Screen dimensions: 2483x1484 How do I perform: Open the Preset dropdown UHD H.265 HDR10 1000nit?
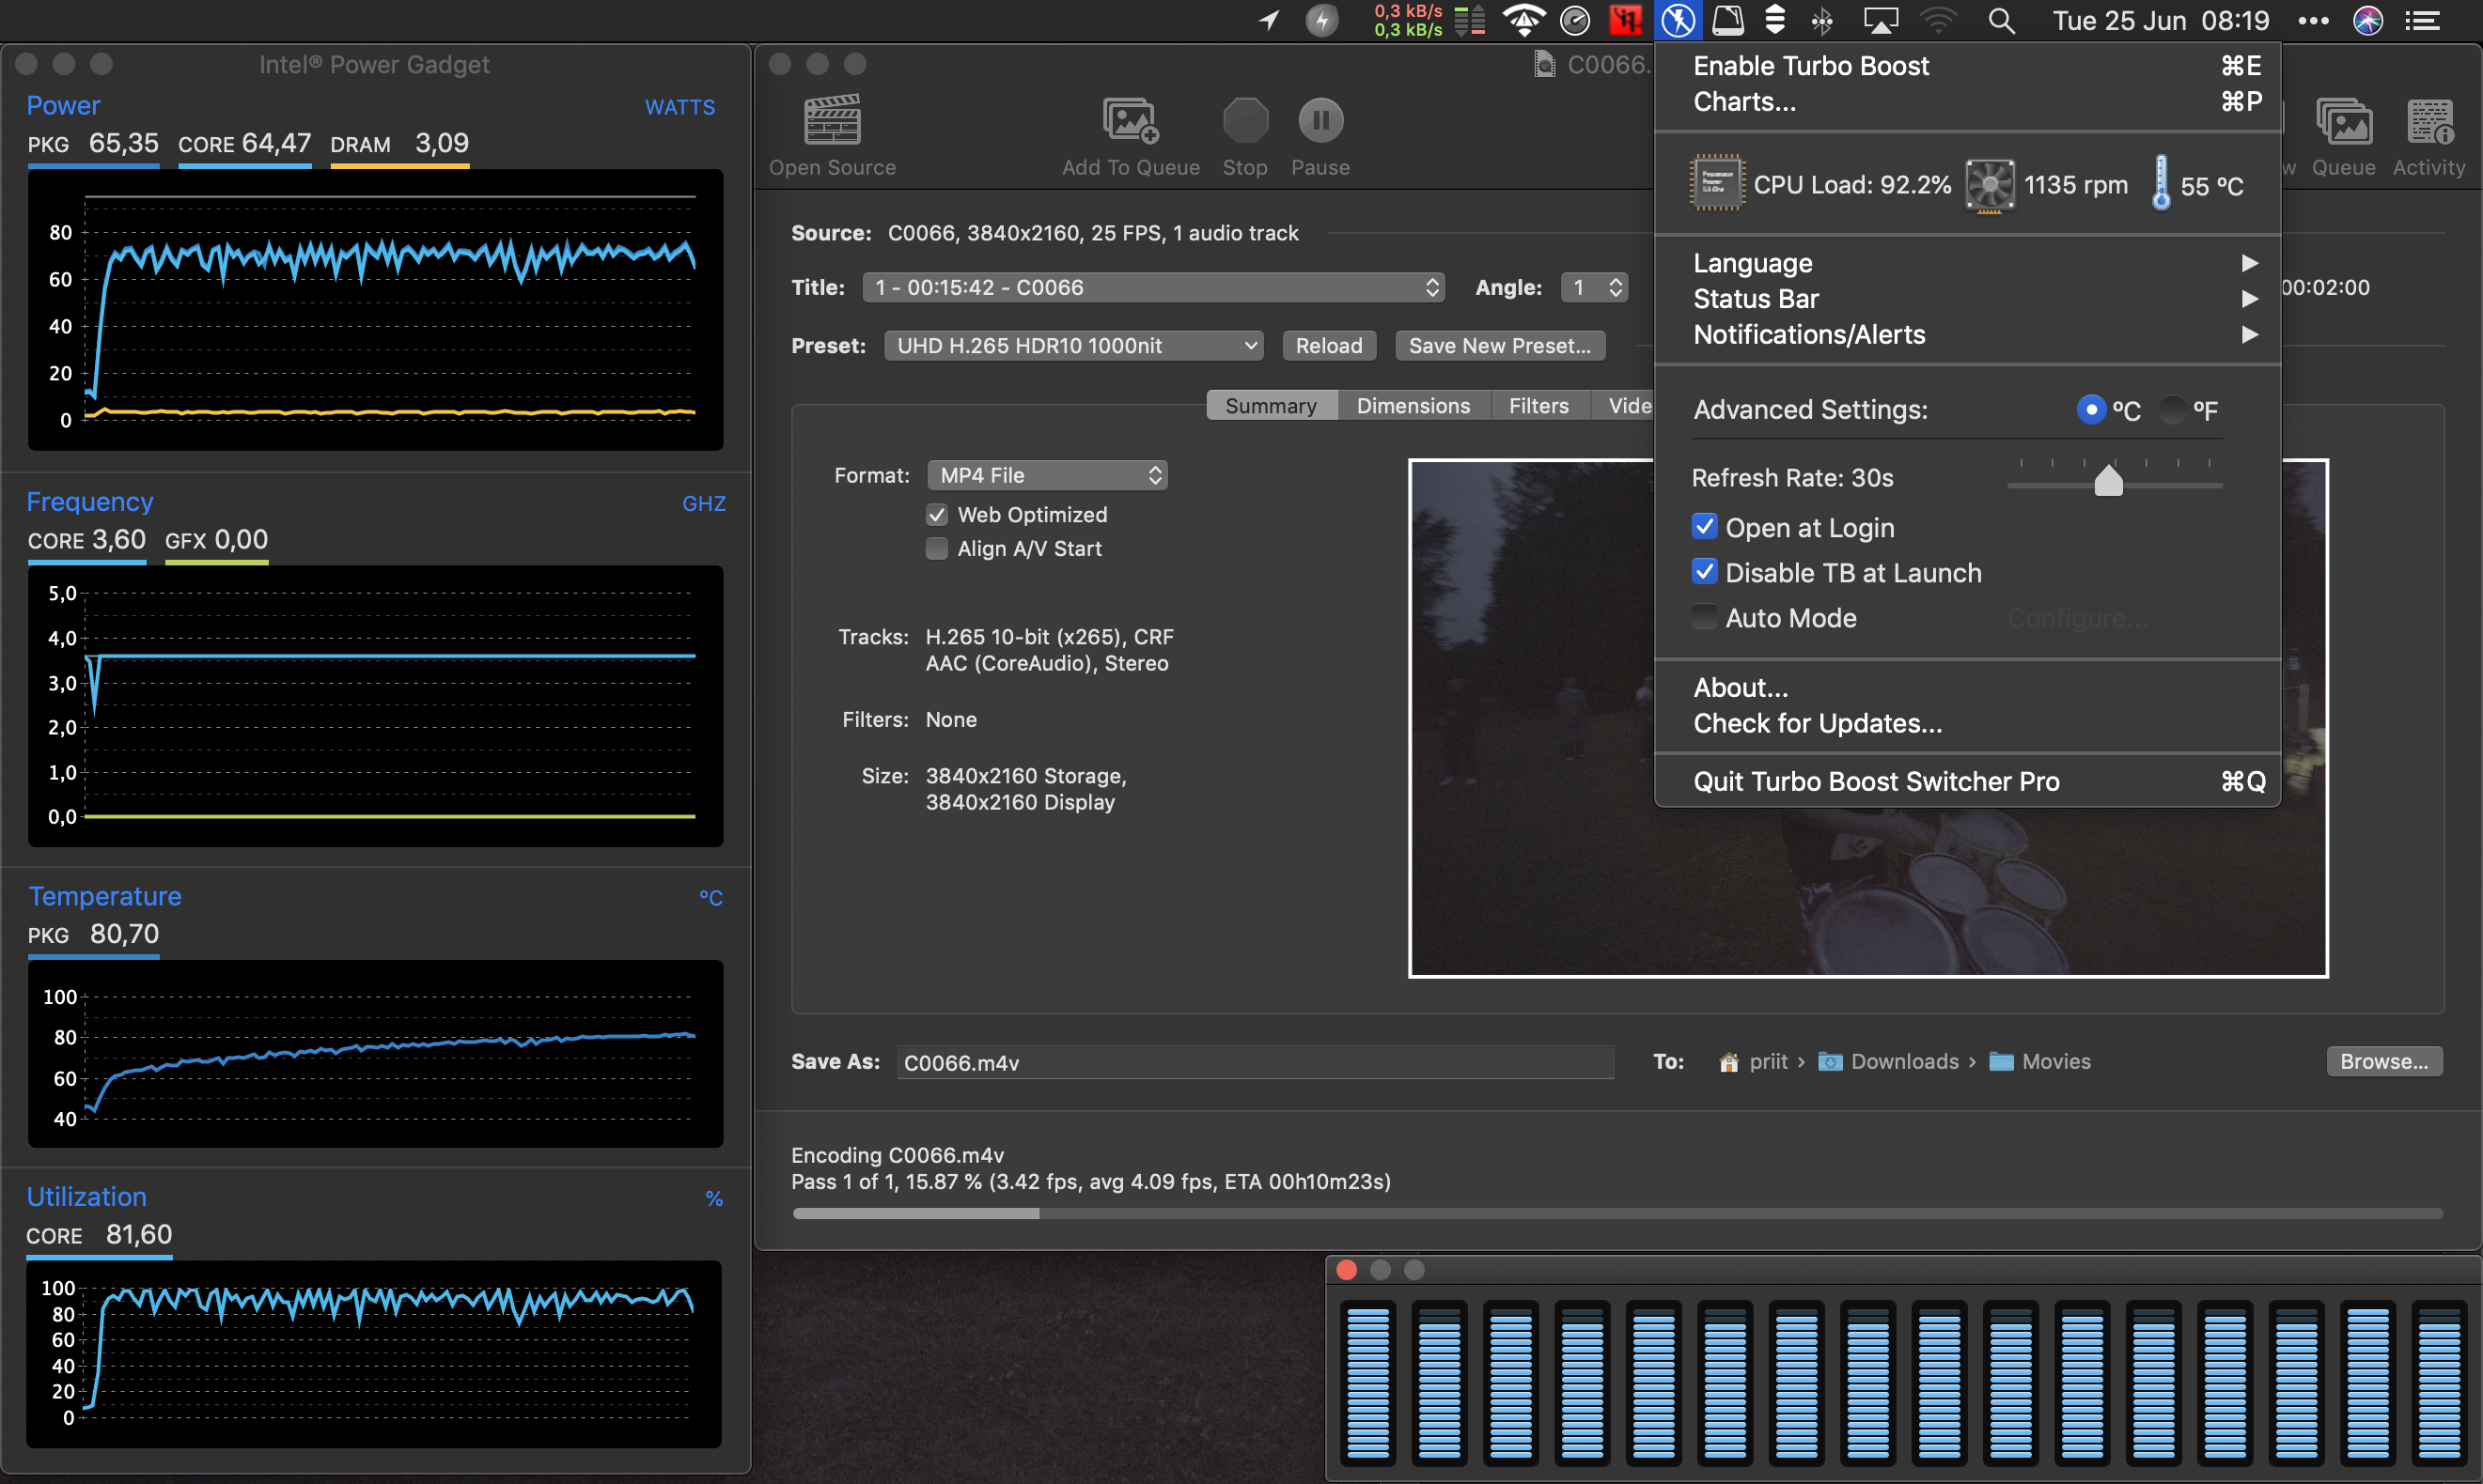pos(1073,345)
